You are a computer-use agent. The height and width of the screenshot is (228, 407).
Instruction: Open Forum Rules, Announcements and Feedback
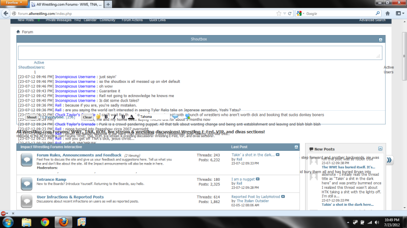point(79,155)
